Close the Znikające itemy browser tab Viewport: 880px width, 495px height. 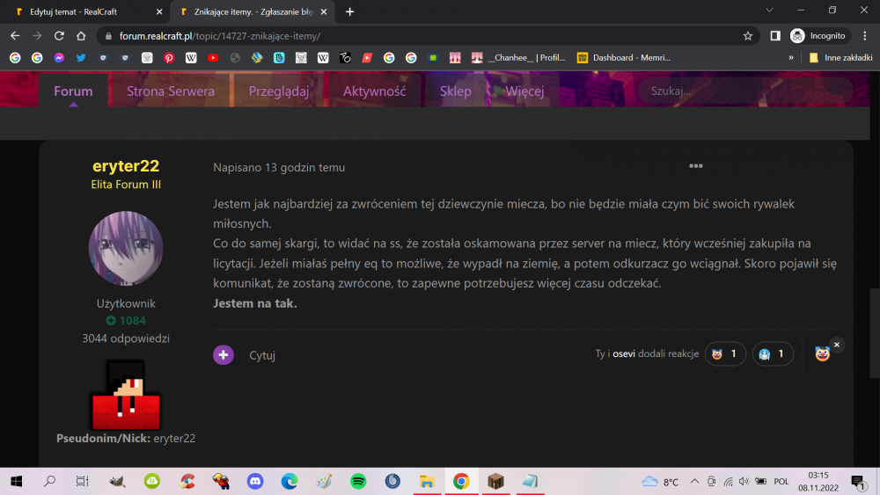tap(324, 11)
